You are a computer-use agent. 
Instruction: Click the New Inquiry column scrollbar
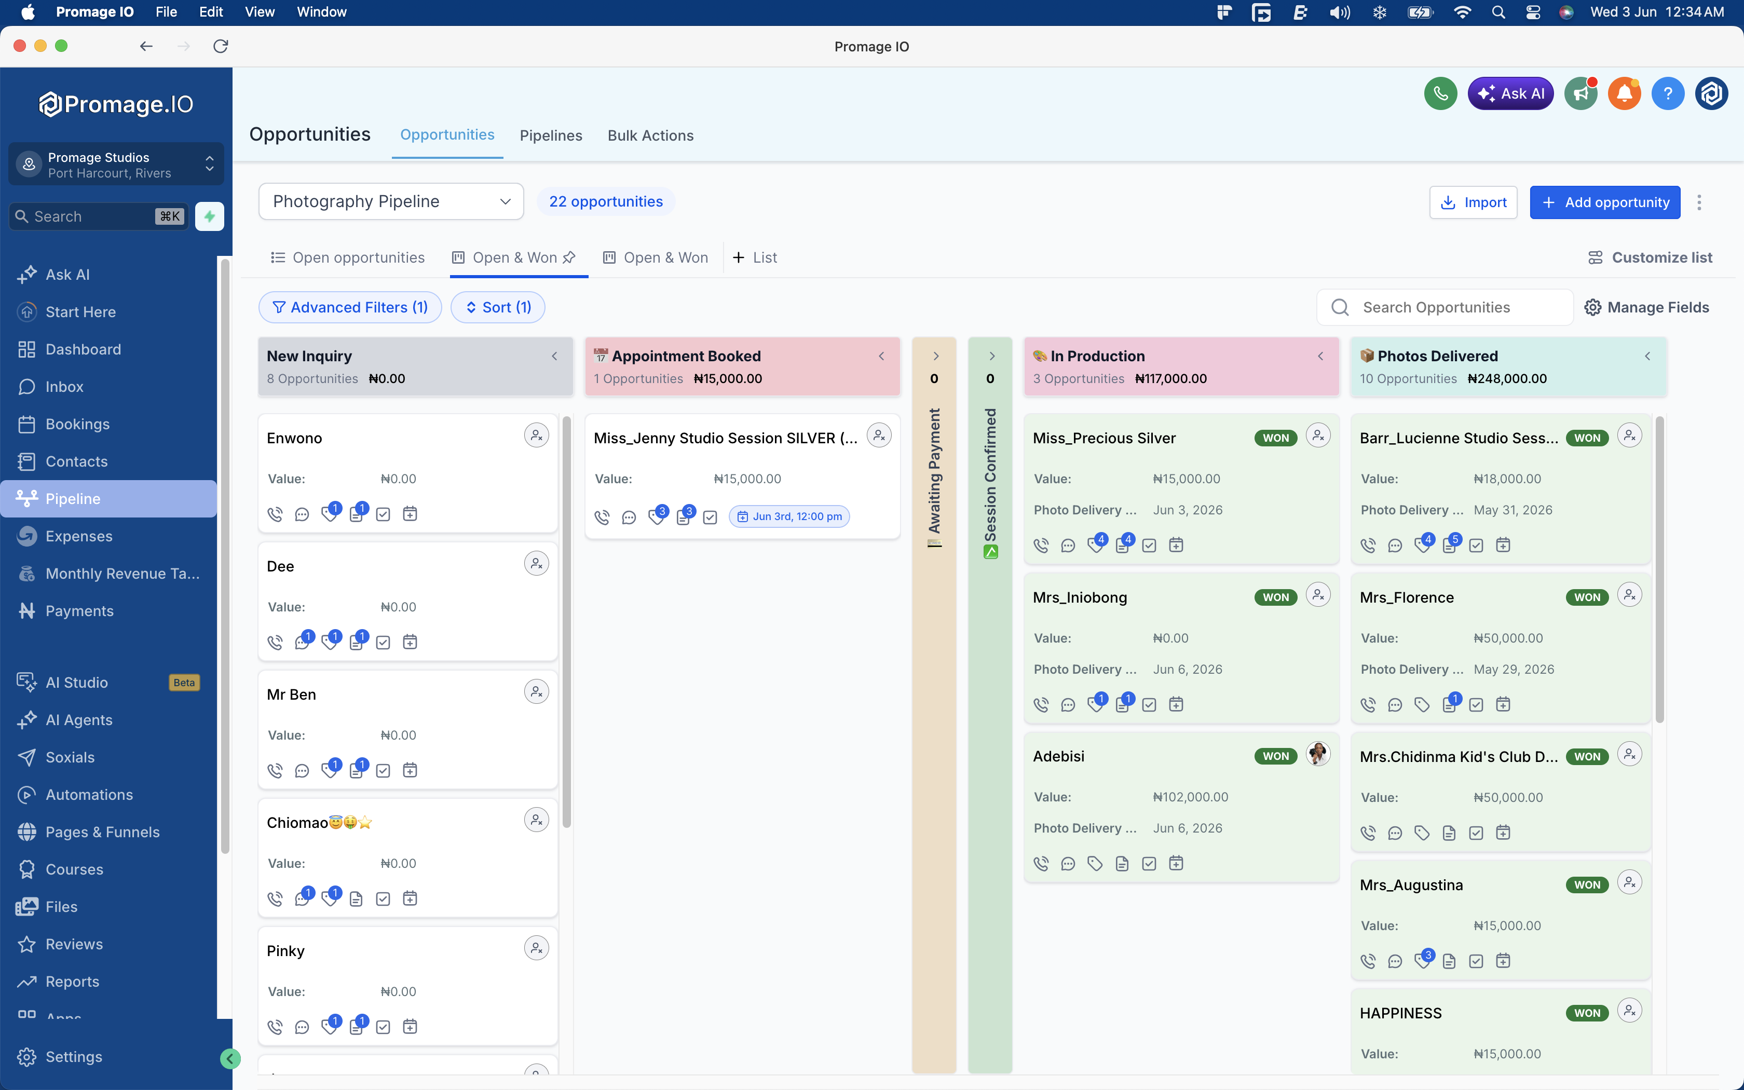click(566, 621)
